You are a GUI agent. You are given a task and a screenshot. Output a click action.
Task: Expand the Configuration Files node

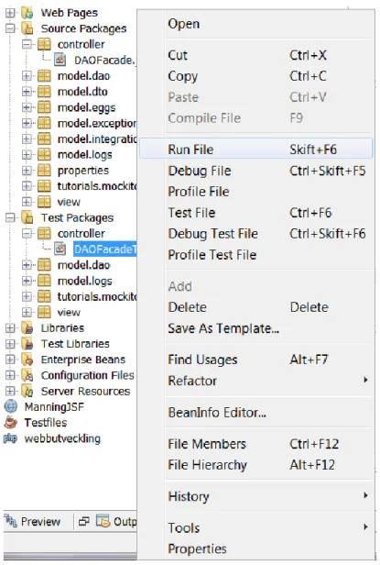tap(10, 375)
